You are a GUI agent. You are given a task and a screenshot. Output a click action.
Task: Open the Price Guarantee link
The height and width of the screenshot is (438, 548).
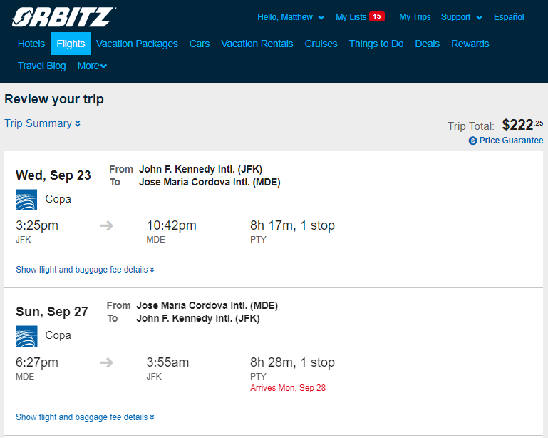tap(511, 141)
